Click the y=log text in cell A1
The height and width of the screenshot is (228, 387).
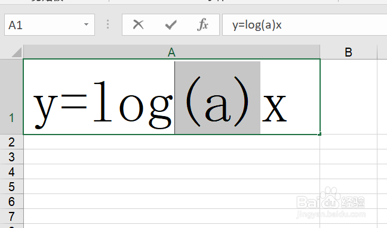[x=103, y=105]
